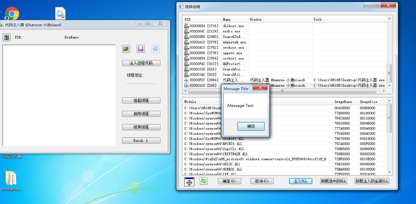This screenshot has height=204, width=416.
Task: Select SearchPro... process row
Action: pos(285,69)
